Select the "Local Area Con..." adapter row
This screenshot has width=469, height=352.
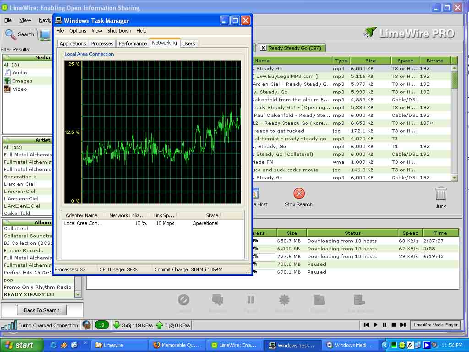point(153,223)
